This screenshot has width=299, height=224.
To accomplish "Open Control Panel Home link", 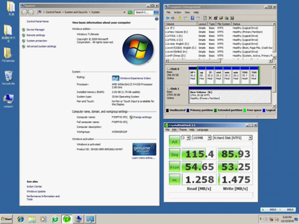I will 38,22.
